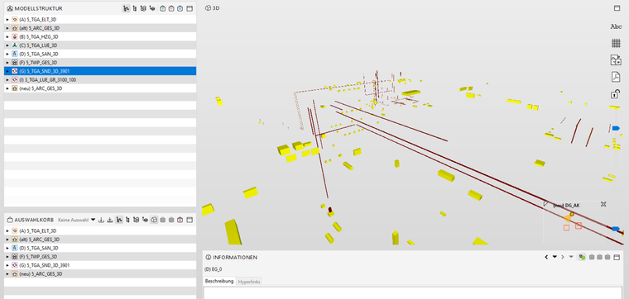The width and height of the screenshot is (629, 299).
Task: Click red-X clear basket icon in Auswahlkorb
Action: pos(180,220)
